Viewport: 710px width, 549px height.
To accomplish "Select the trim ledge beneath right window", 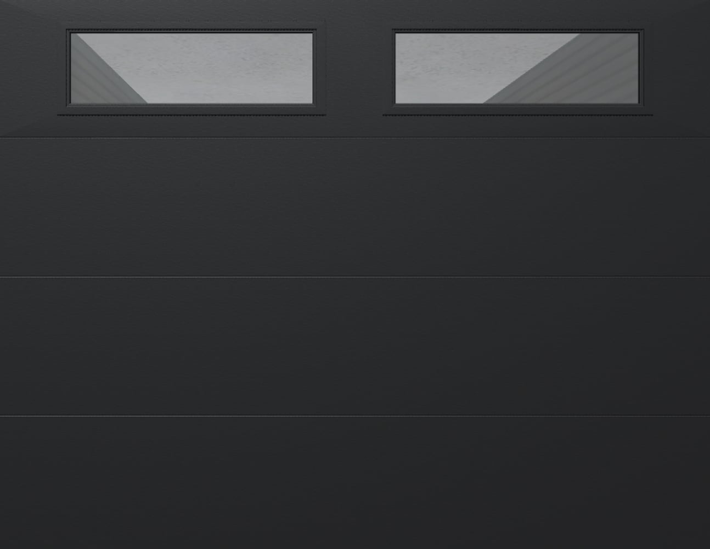I will point(518,114).
